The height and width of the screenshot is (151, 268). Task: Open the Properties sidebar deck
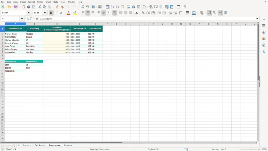(x=264, y=26)
